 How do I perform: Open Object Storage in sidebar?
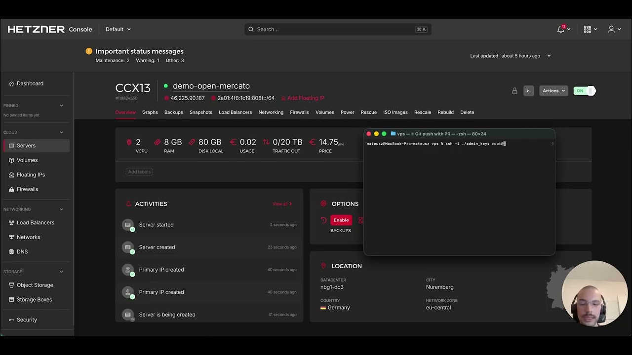tap(37, 285)
